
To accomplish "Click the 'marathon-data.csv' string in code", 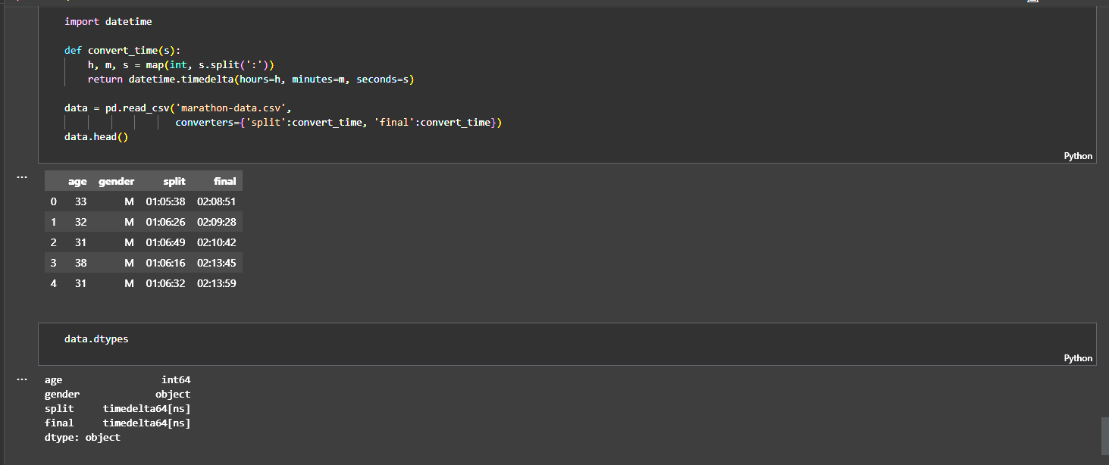I will click(233, 108).
